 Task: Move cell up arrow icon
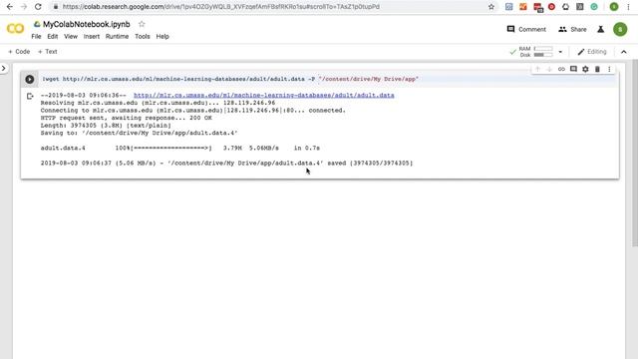coord(537,69)
